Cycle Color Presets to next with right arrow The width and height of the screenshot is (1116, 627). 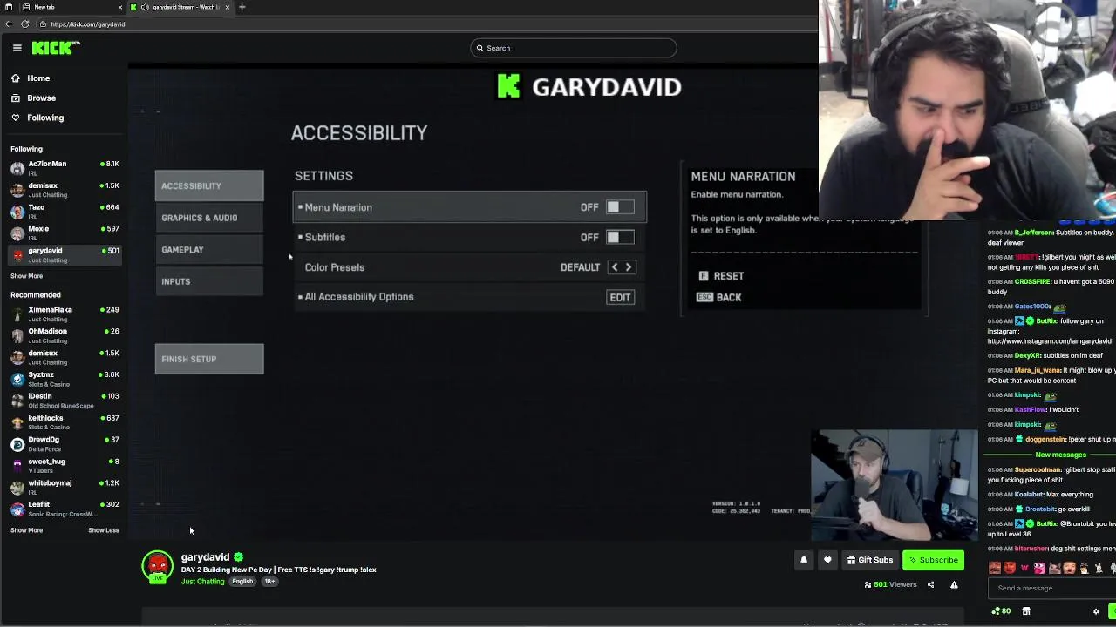tap(629, 267)
